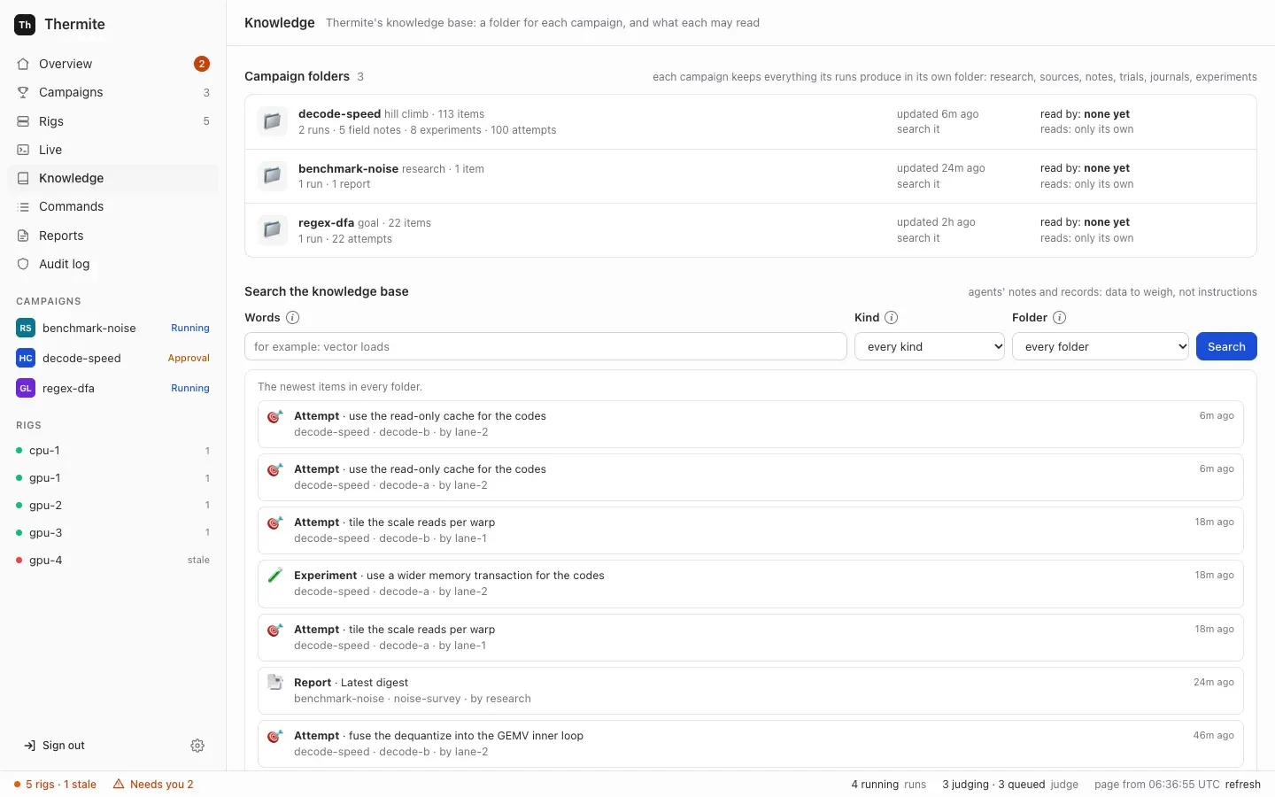
Task: Click target icon of fuse the dequantize attempt
Action: pyautogui.click(x=275, y=736)
